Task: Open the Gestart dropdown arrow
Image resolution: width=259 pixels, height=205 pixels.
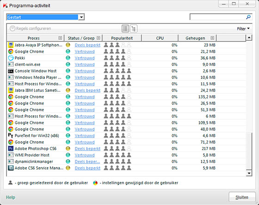Action: [x=81, y=17]
